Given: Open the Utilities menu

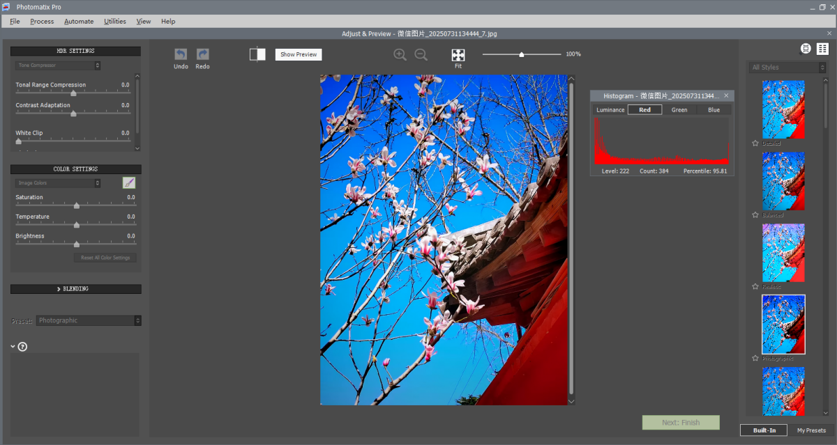Looking at the screenshot, I should 115,22.
